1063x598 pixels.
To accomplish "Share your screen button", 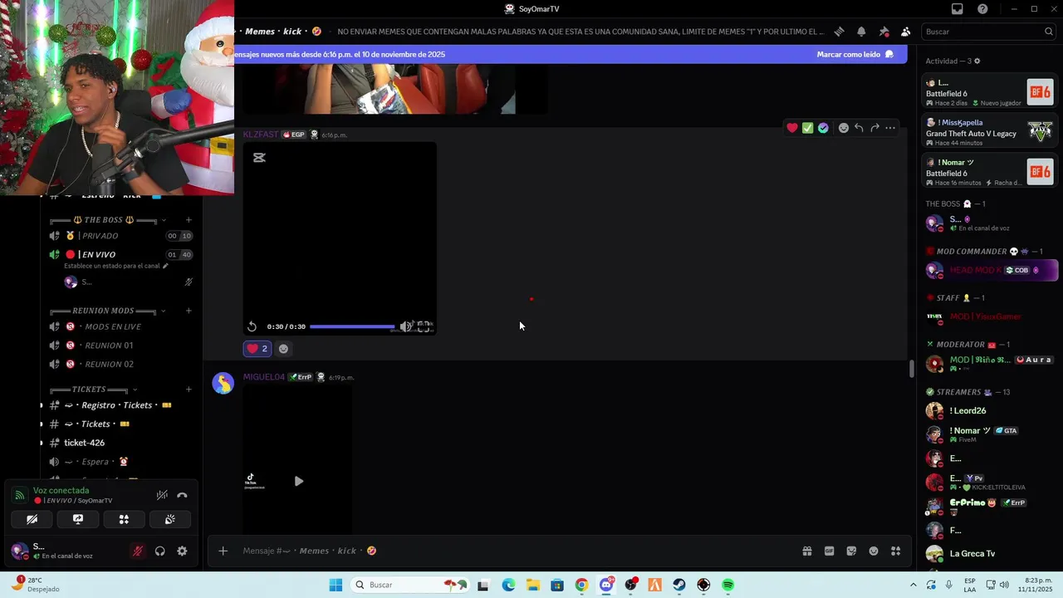I will coord(78,519).
